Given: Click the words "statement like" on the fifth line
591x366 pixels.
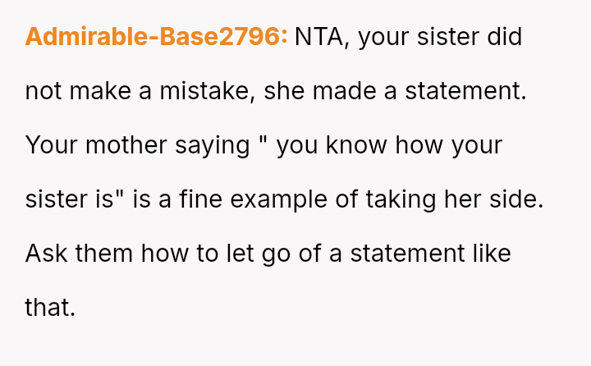Looking at the screenshot, I should click(x=430, y=253).
